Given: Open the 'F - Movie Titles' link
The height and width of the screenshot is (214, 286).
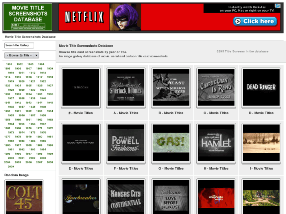Looking at the screenshot, I should coord(126,168).
